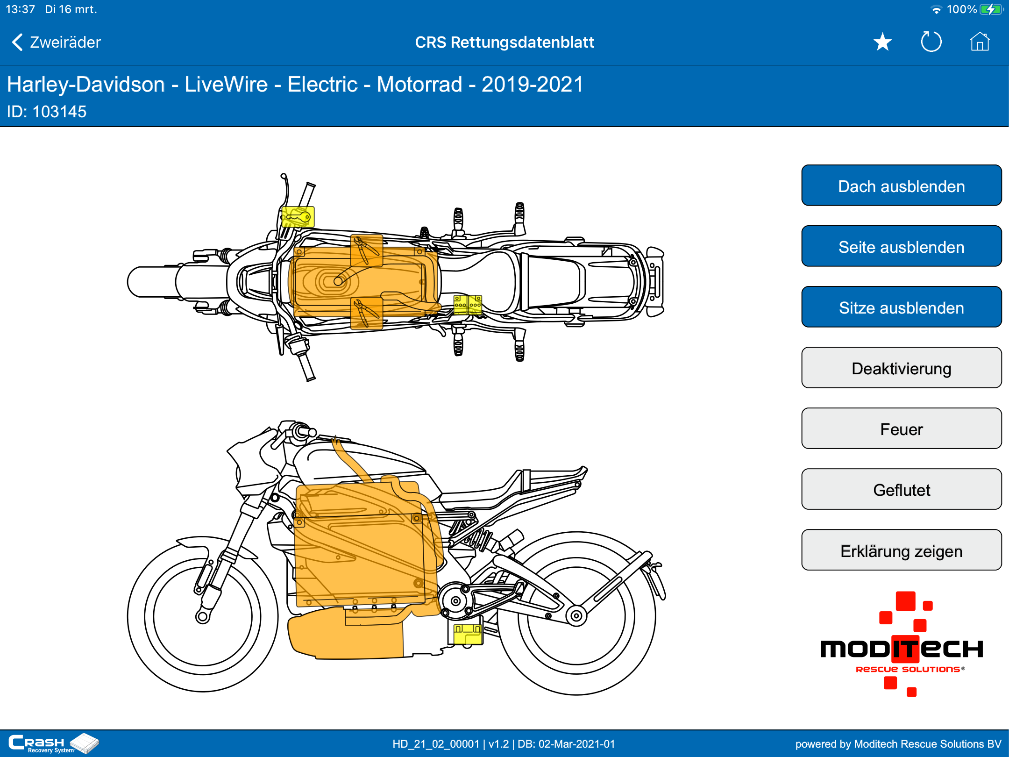Toggle Sitze ausblenden layer
This screenshot has width=1009, height=757.
tap(901, 307)
